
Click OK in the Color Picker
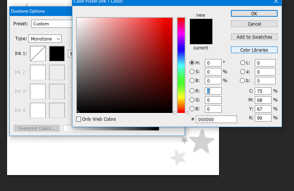pos(254,13)
